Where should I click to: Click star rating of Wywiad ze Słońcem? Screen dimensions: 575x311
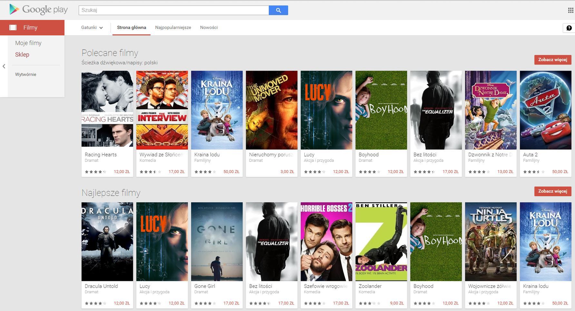pyautogui.click(x=150, y=172)
